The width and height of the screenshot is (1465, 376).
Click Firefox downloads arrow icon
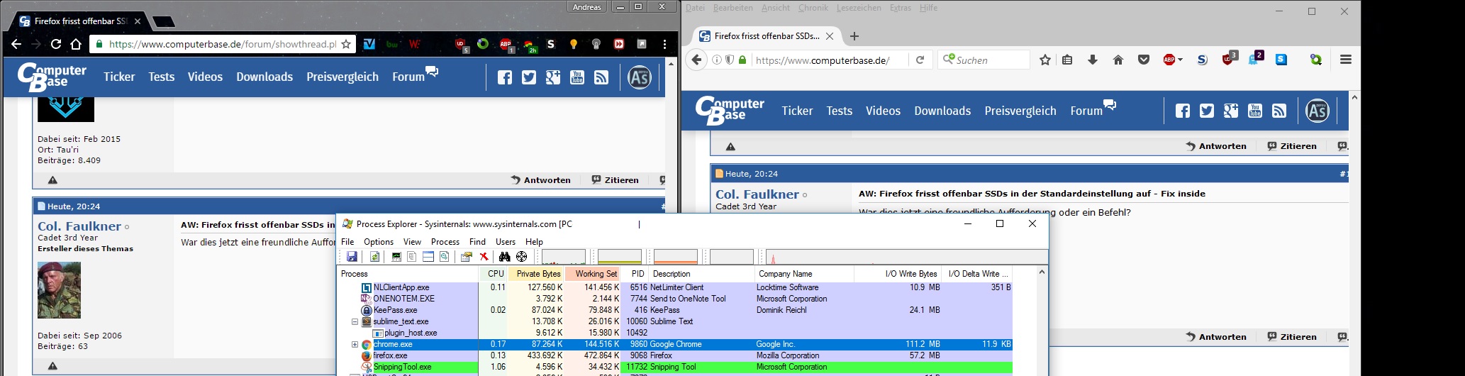point(1092,60)
